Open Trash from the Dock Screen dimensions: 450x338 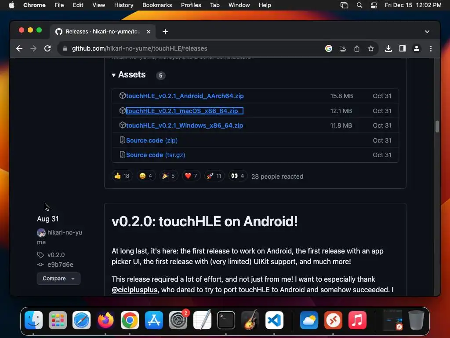417,320
